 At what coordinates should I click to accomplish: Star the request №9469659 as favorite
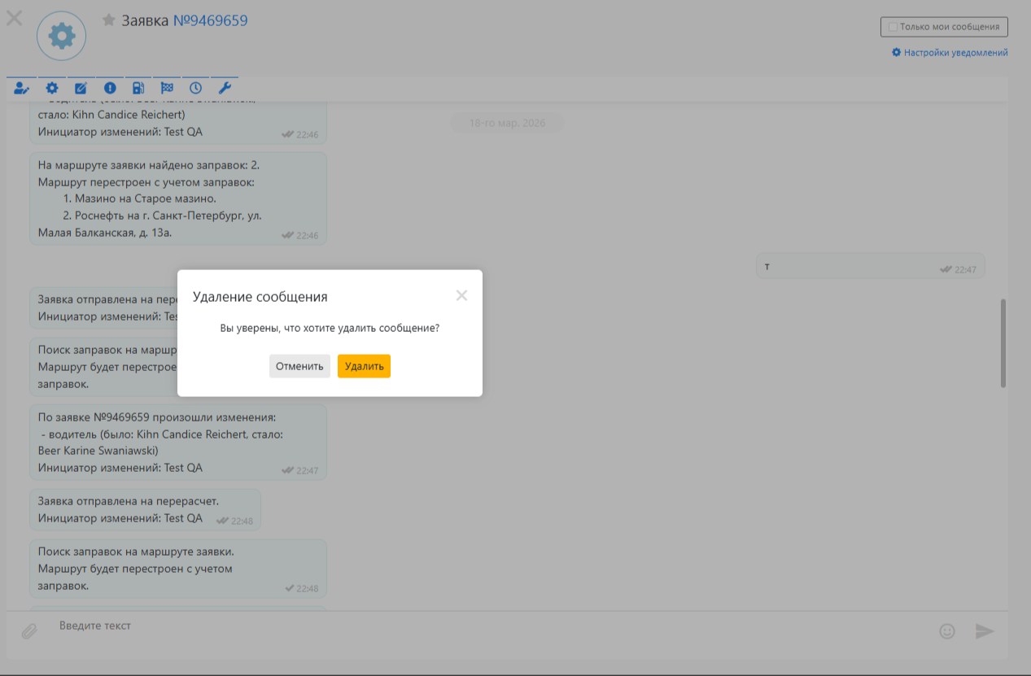[109, 20]
